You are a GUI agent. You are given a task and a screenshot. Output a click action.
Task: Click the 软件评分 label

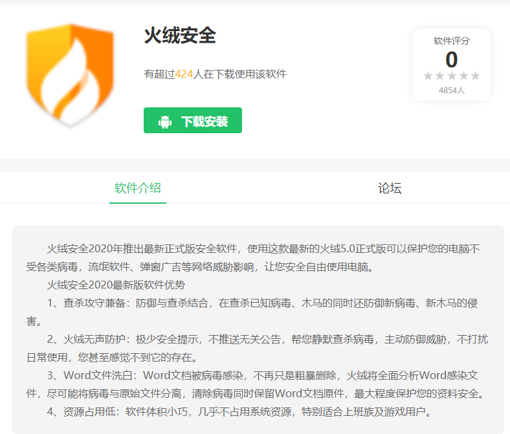(452, 41)
